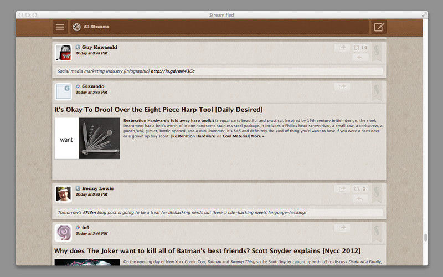Reply to Guy Kawasaki's post
Screen dimensions: 443x277
click(360, 58)
